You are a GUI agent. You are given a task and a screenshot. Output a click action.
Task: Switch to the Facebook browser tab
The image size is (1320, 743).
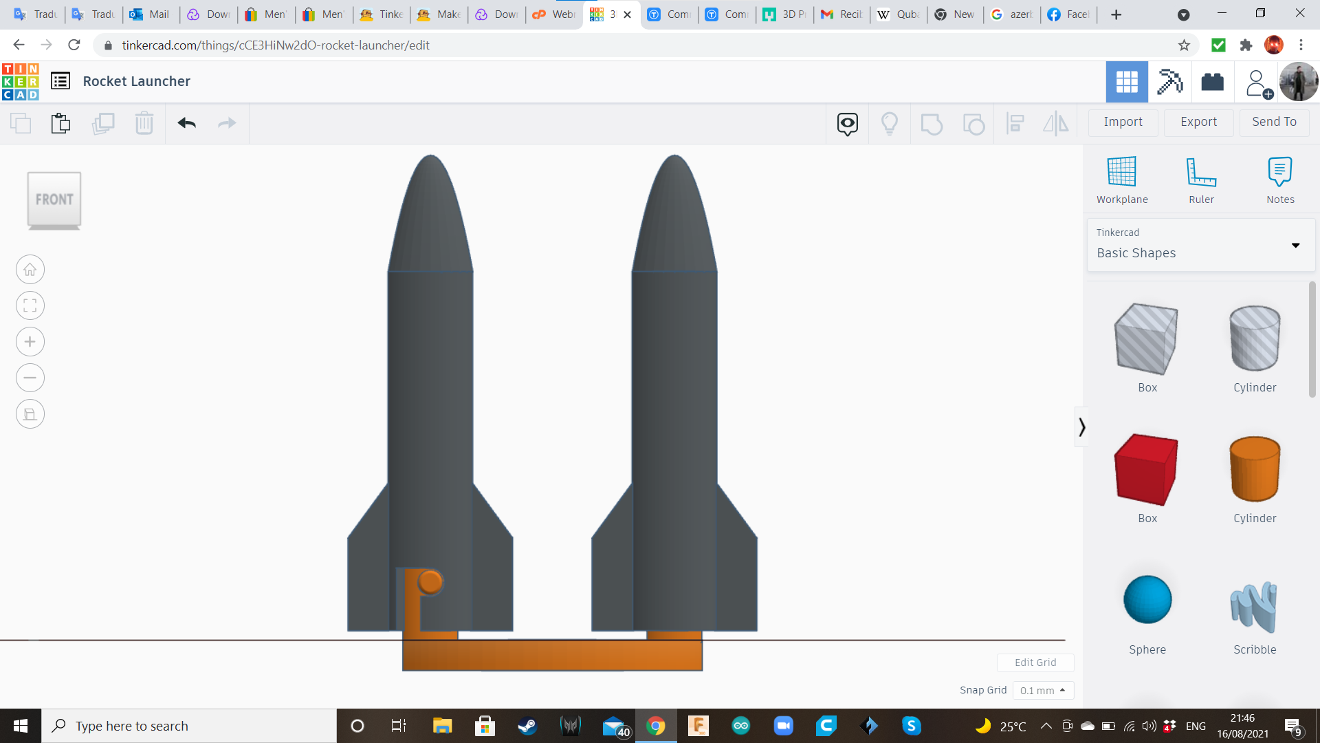(x=1068, y=14)
